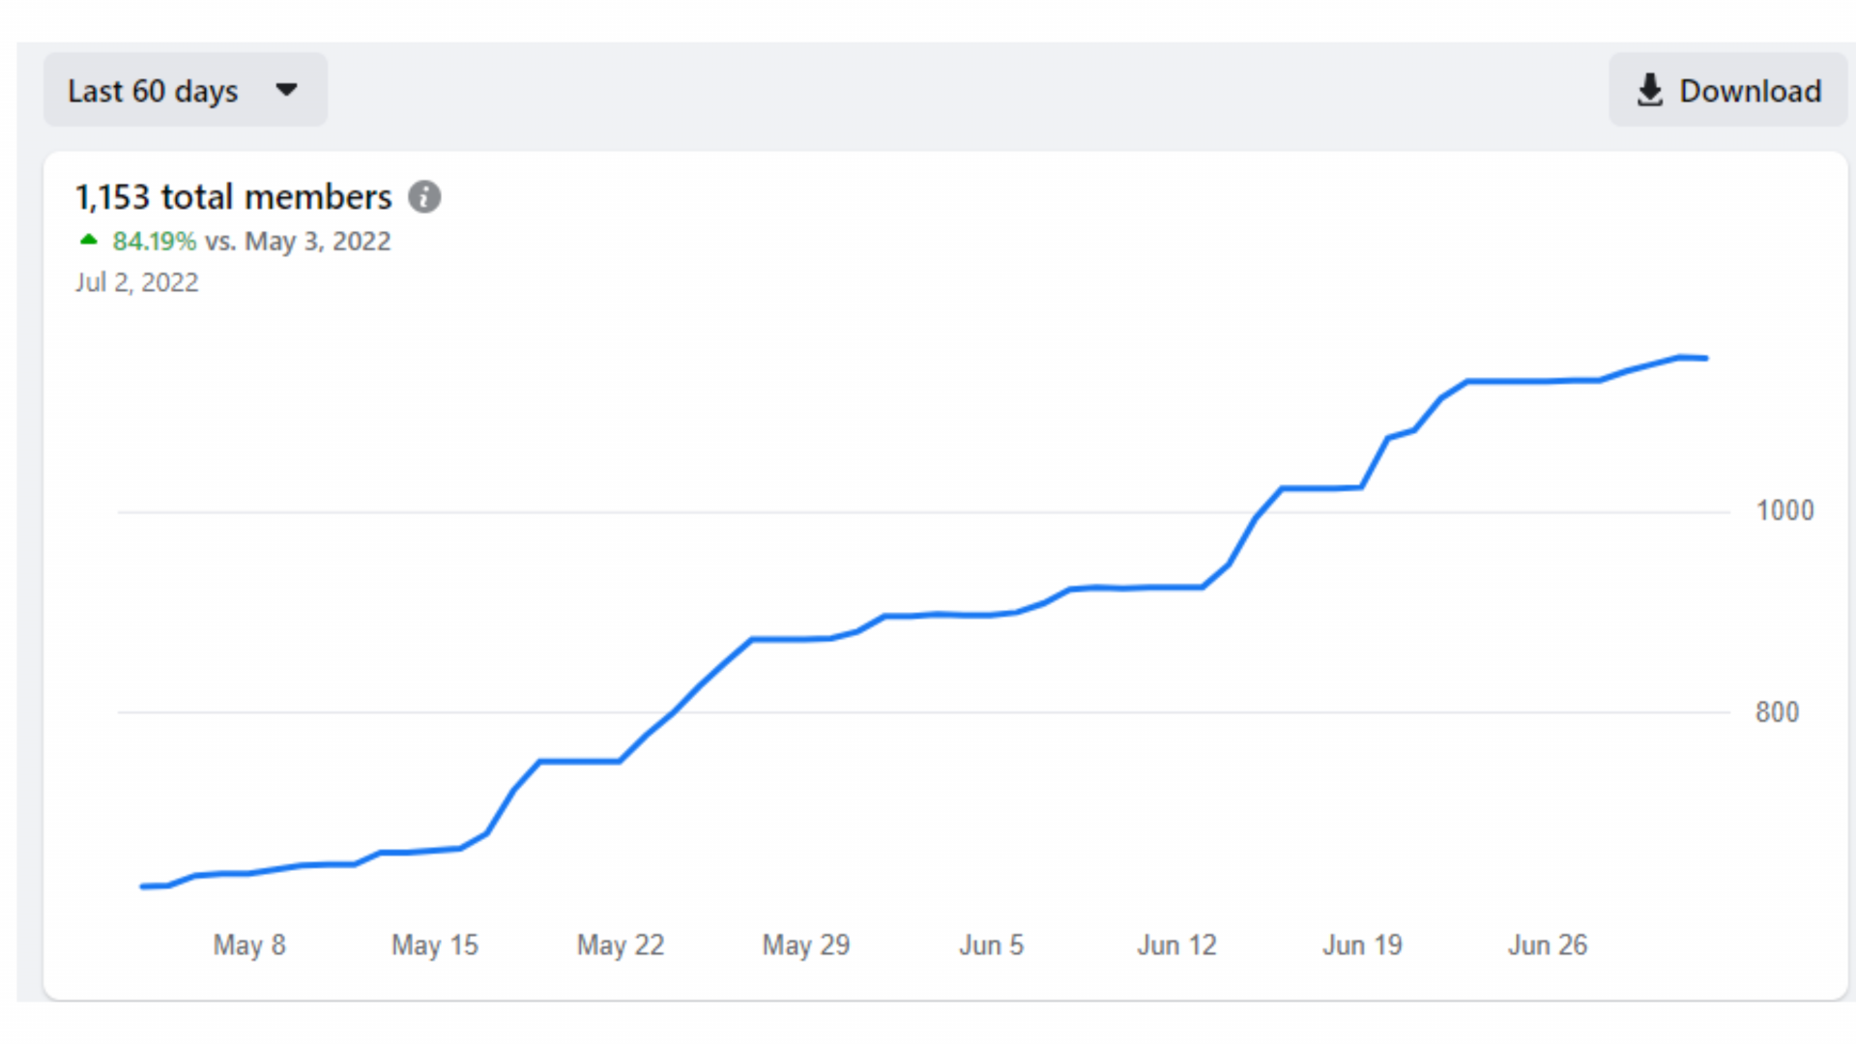Image resolution: width=1856 pixels, height=1044 pixels.
Task: Click the caret arrow beside Last 60 days
Action: [286, 90]
